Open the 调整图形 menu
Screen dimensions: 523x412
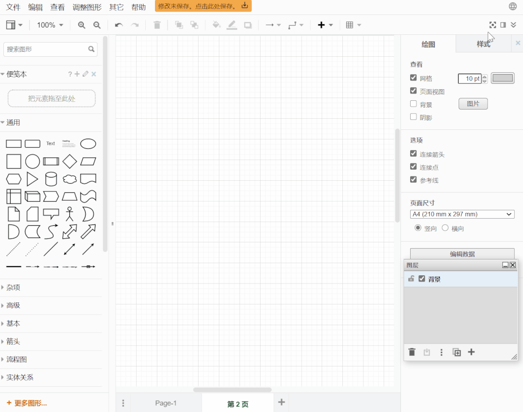(x=87, y=7)
